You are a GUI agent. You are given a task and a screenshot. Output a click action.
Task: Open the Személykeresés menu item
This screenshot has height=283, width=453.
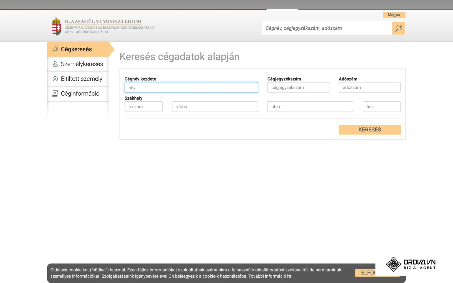[x=78, y=64]
